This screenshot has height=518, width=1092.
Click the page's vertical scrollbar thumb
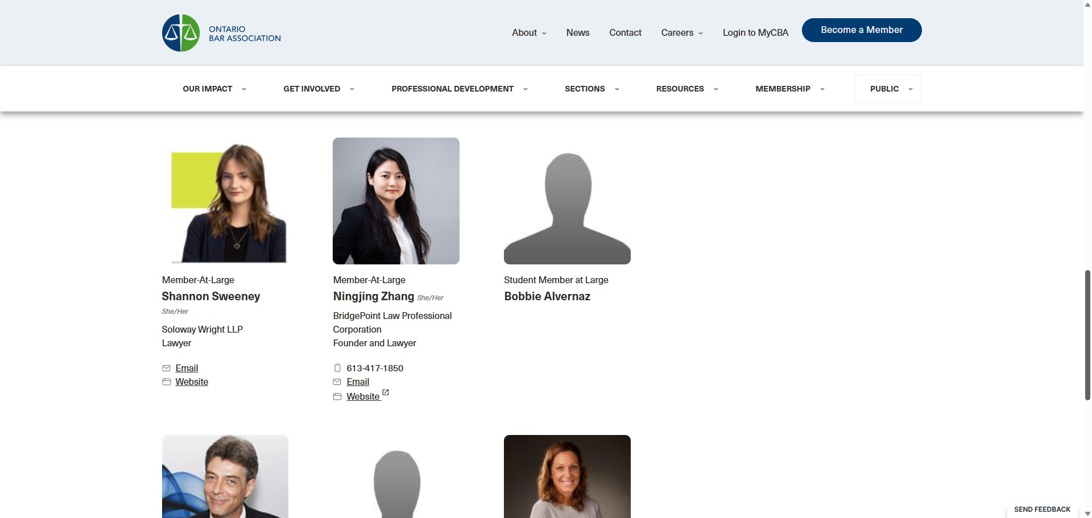(x=1087, y=335)
